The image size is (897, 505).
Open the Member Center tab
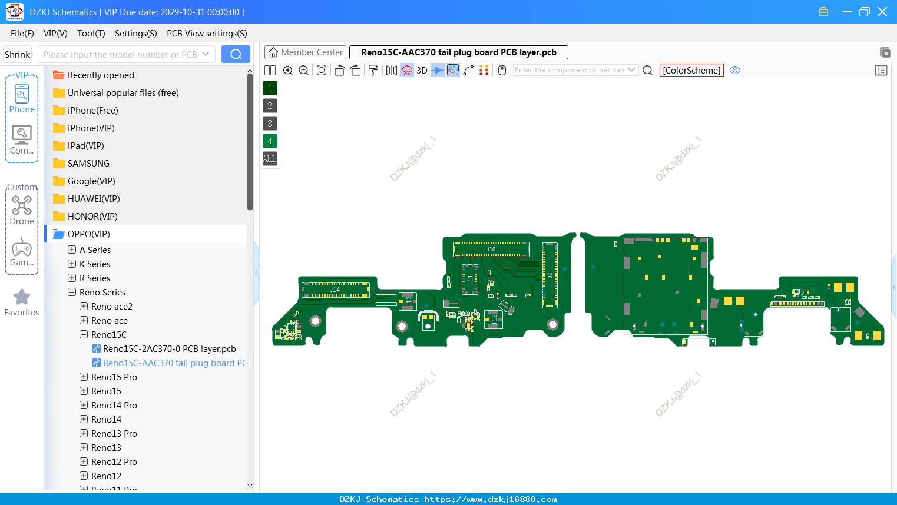[305, 52]
